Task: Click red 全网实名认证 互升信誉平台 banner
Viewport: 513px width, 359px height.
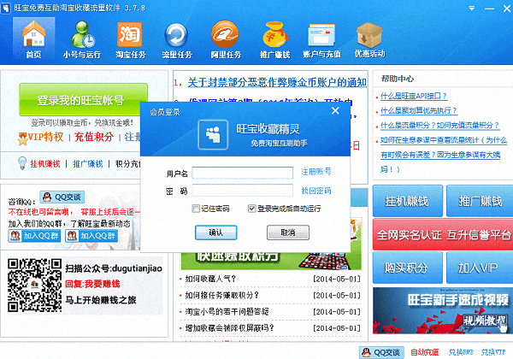Action: (443, 234)
